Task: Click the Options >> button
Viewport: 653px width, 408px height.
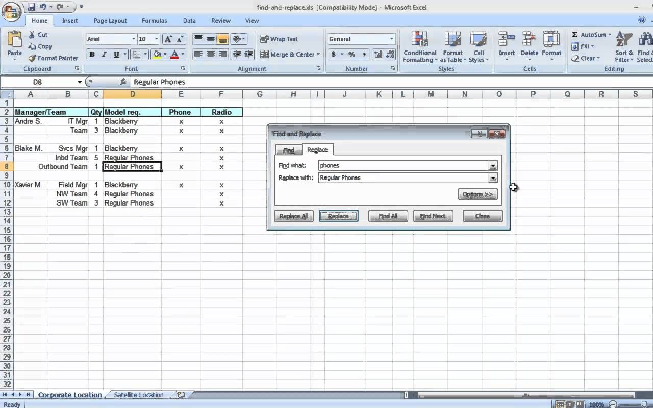Action: coord(478,194)
